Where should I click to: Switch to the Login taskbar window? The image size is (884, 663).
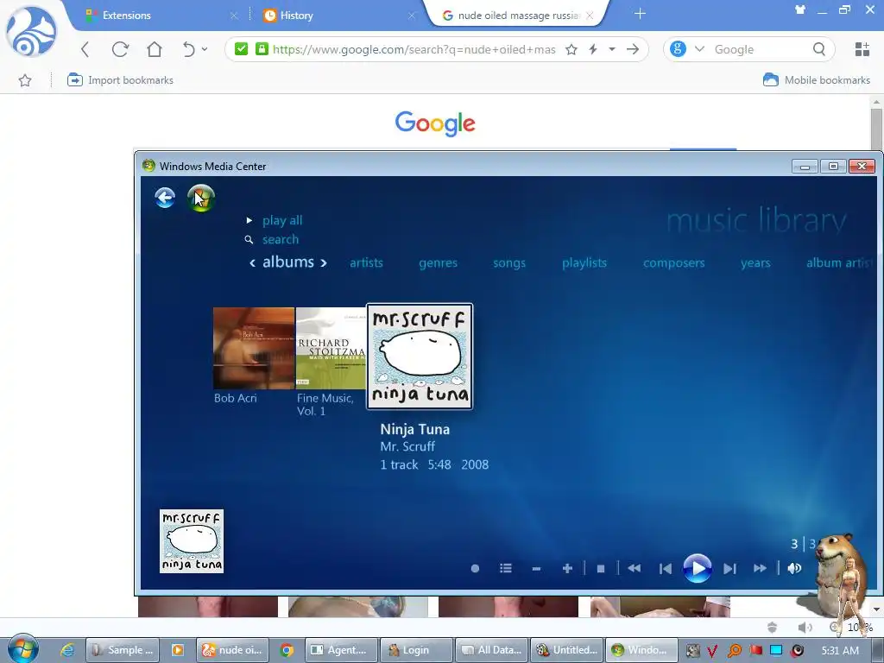coord(416,650)
